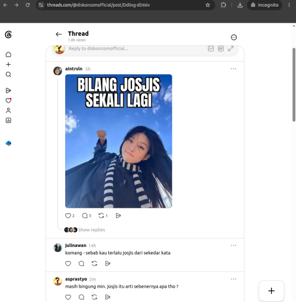Click the threads.com address bar URL

click(x=98, y=5)
